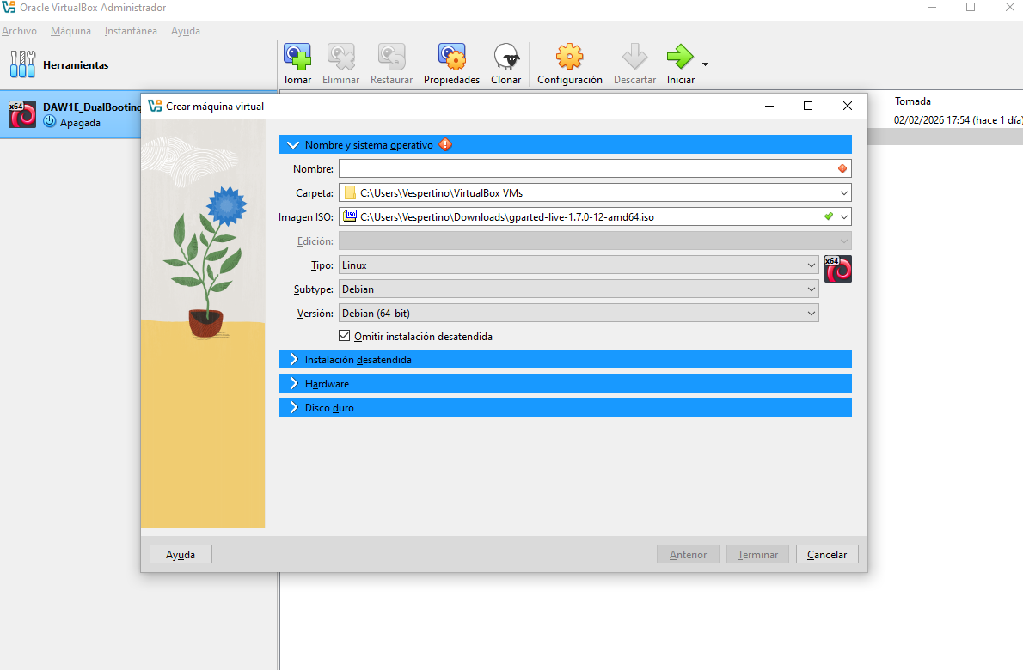
Task: Open the Imagen ISO dropdown arrow
Action: 843,217
